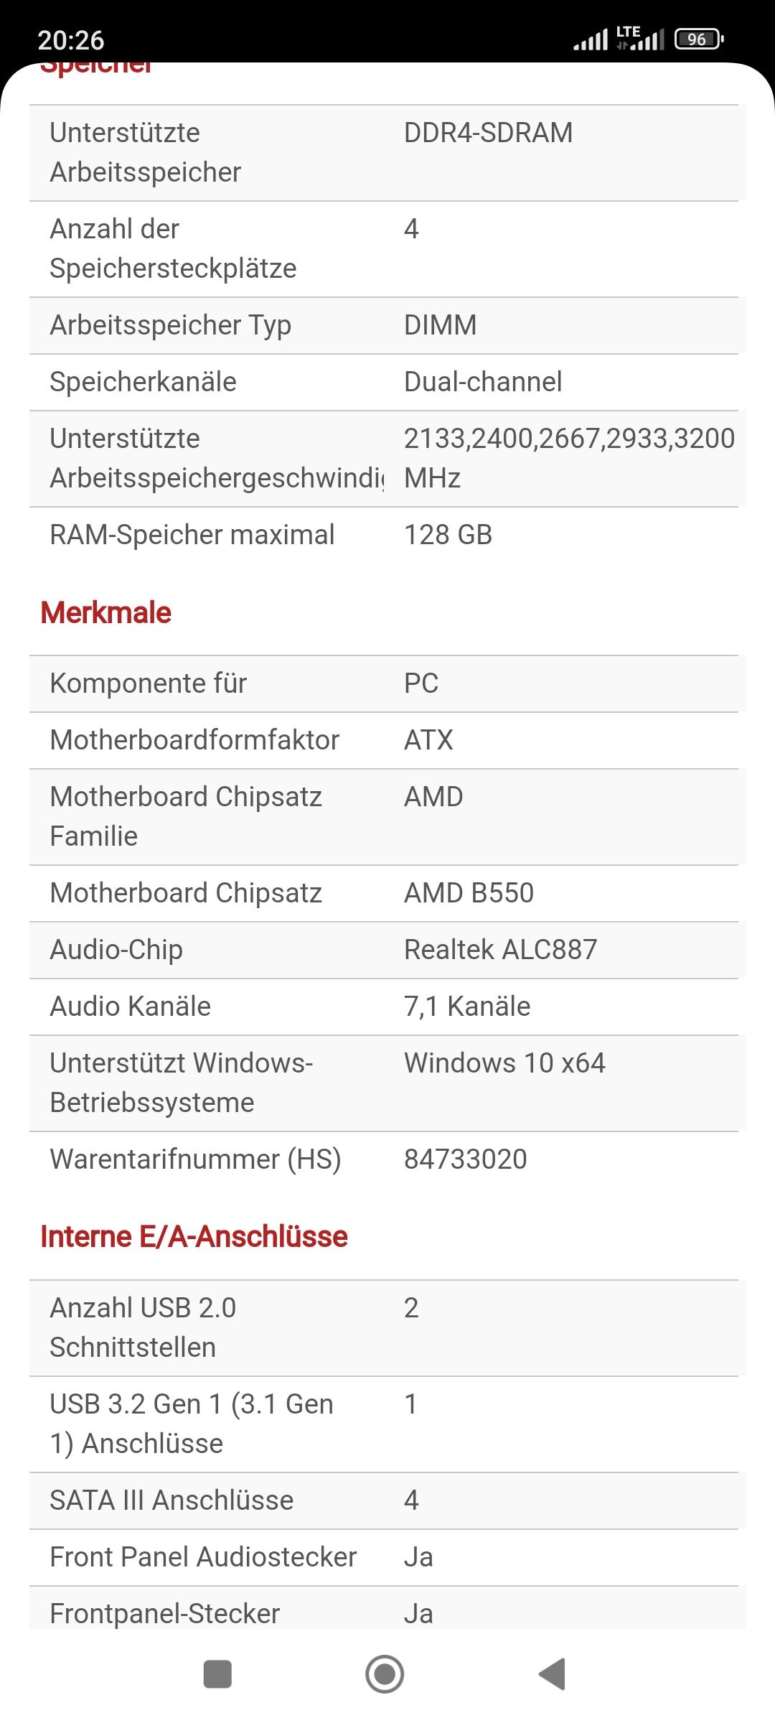775x1723 pixels.
Task: Select the Interne E/A-Anschlüsse section heading
Action: [x=194, y=1236]
